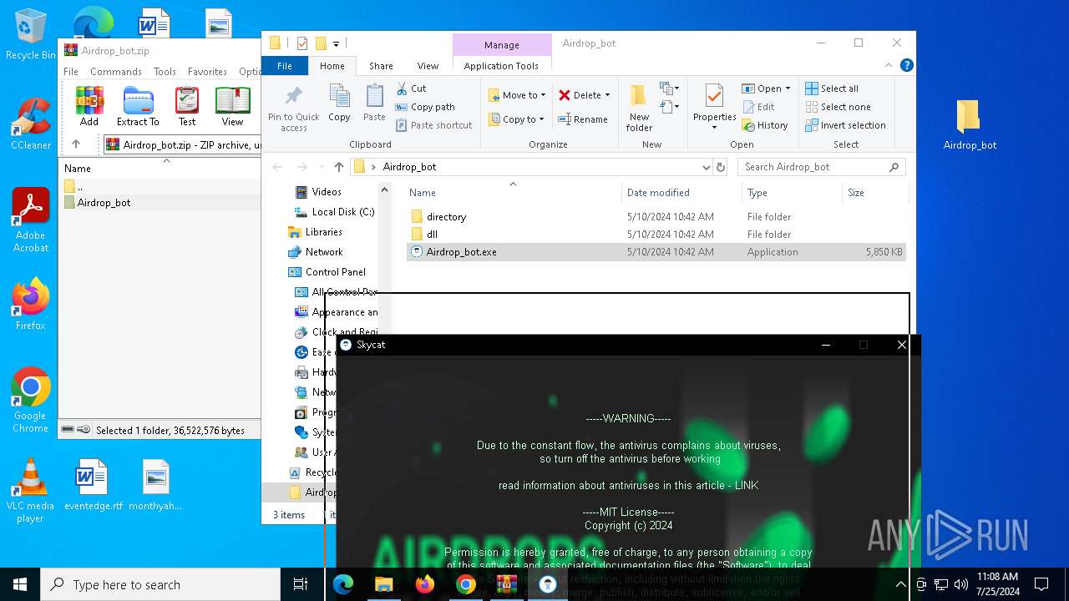This screenshot has height=601, width=1069.
Task: Select the dll folder in file list
Action: tap(656, 235)
